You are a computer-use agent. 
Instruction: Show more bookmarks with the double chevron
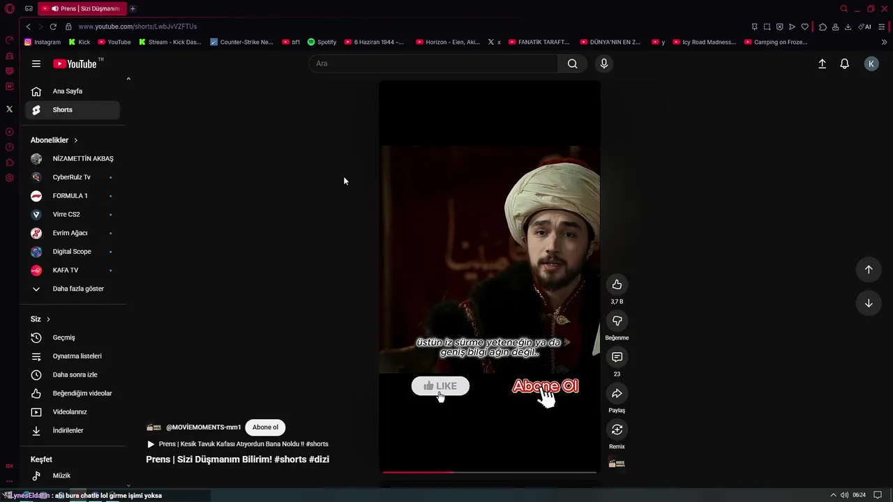tap(884, 42)
